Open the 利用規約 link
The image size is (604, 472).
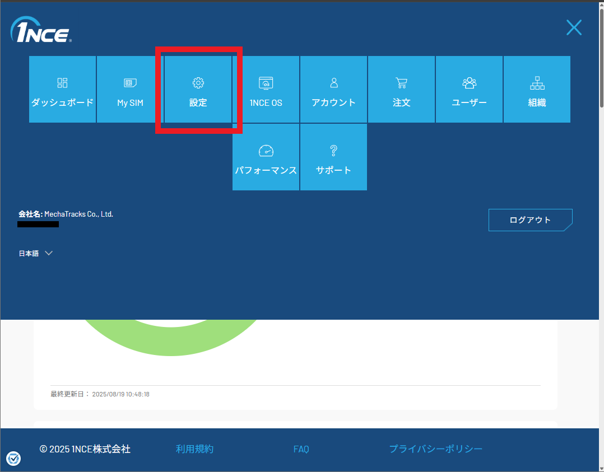point(194,449)
